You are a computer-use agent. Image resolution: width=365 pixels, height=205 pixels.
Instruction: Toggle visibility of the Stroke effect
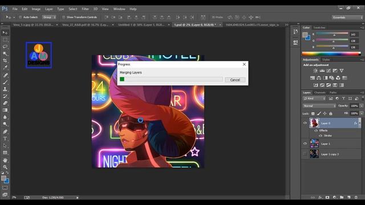[x=321, y=136]
